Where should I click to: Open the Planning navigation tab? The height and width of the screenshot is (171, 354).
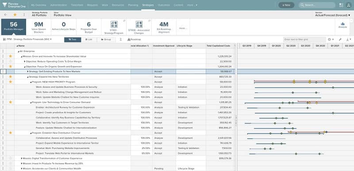[x=133, y=5]
